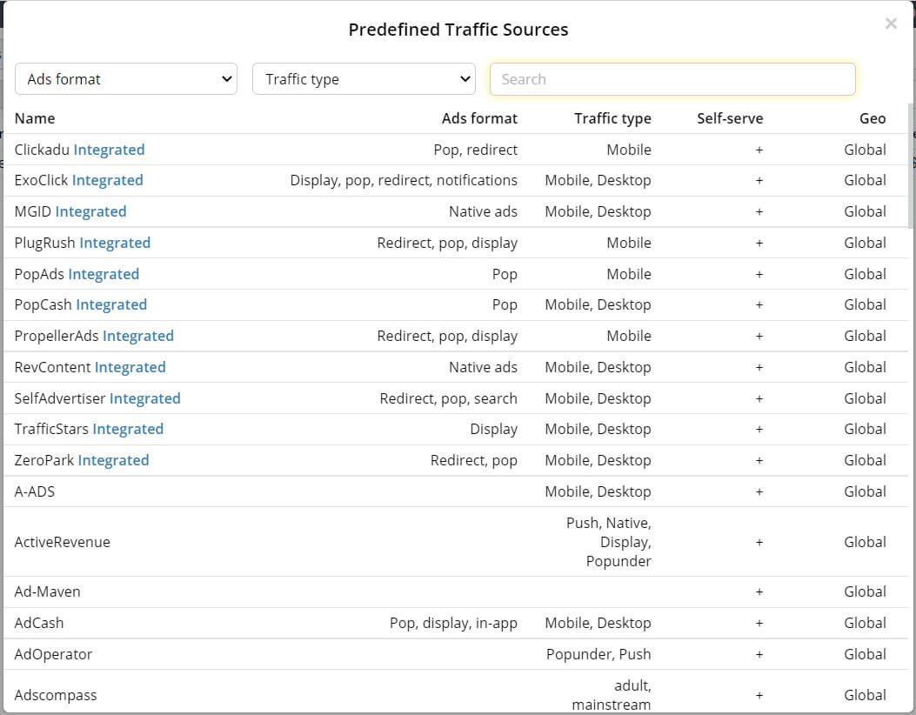916x715 pixels.
Task: Choose ExoClick Integrated from the list
Action: coord(79,180)
